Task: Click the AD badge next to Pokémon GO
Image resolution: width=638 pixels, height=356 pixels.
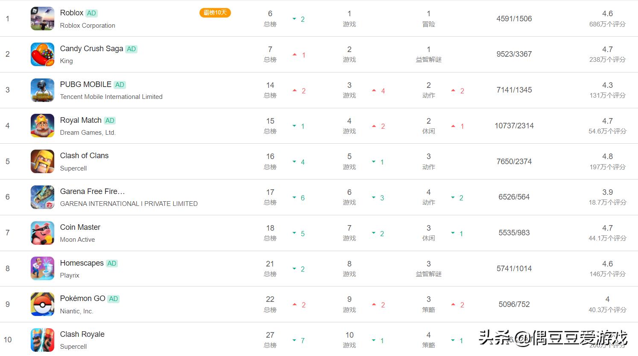Action: tap(114, 299)
